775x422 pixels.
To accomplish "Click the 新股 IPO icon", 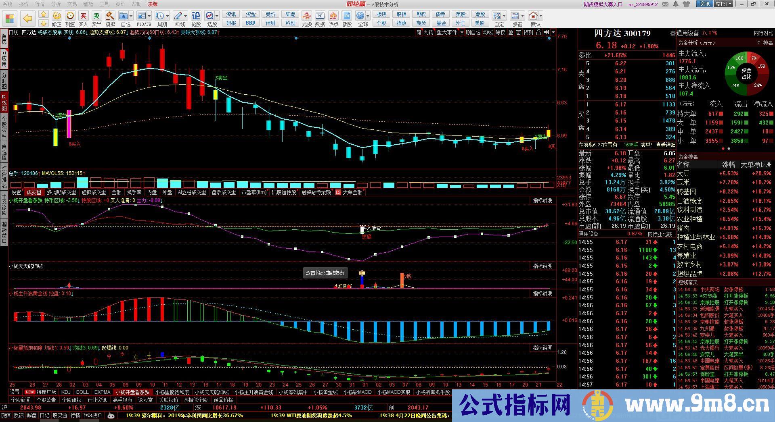I will coord(347,16).
